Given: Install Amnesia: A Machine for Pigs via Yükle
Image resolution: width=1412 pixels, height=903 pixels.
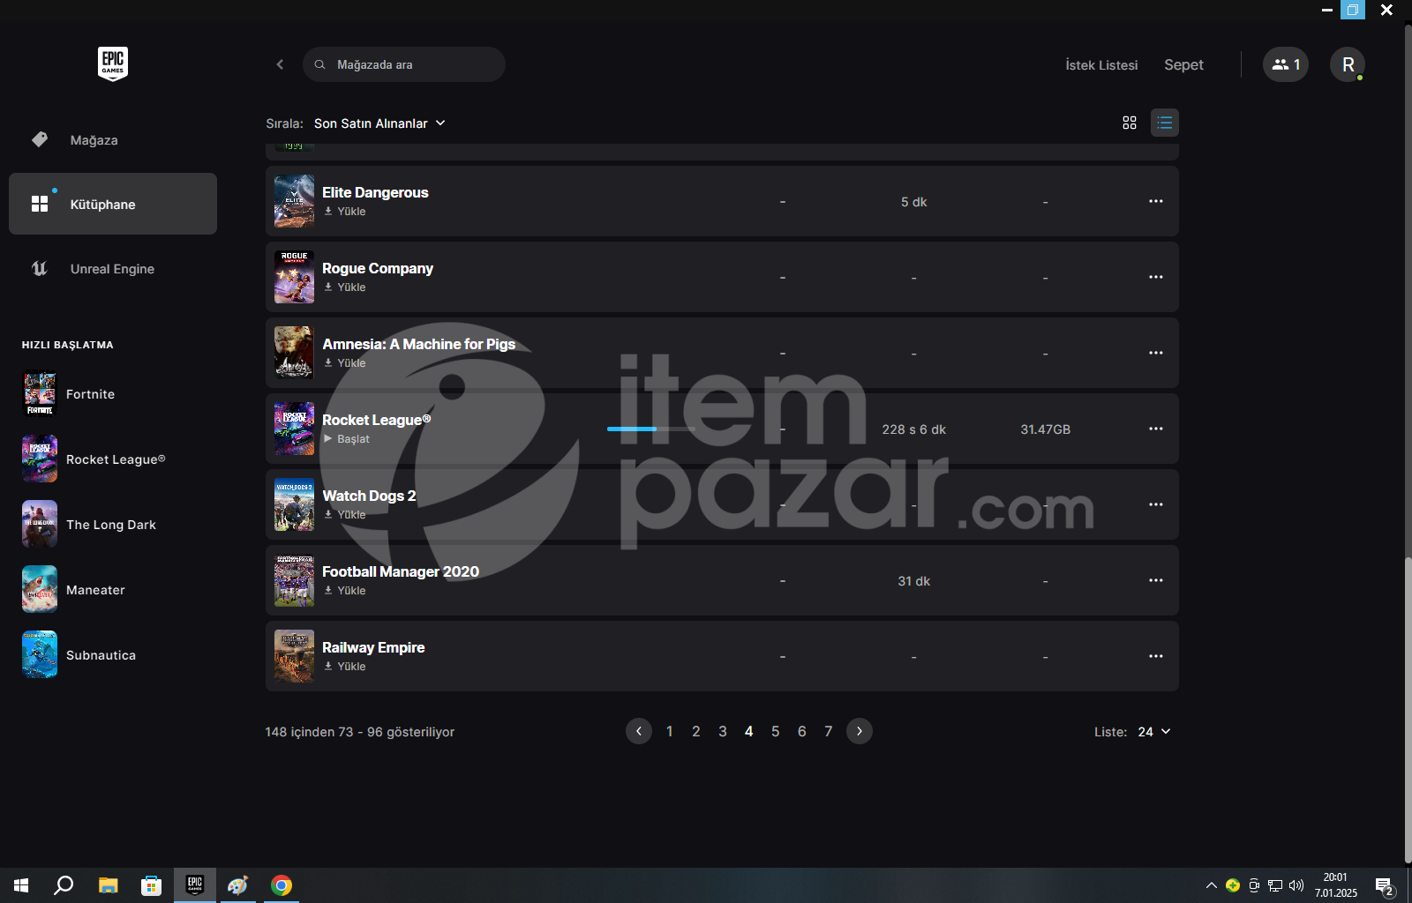Looking at the screenshot, I should point(344,363).
